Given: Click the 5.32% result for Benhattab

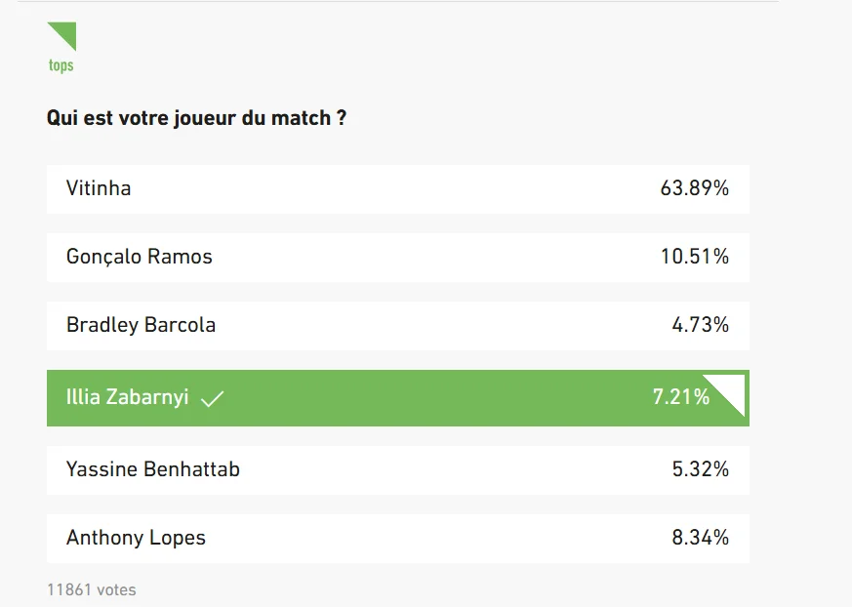Looking at the screenshot, I should coord(700,469).
